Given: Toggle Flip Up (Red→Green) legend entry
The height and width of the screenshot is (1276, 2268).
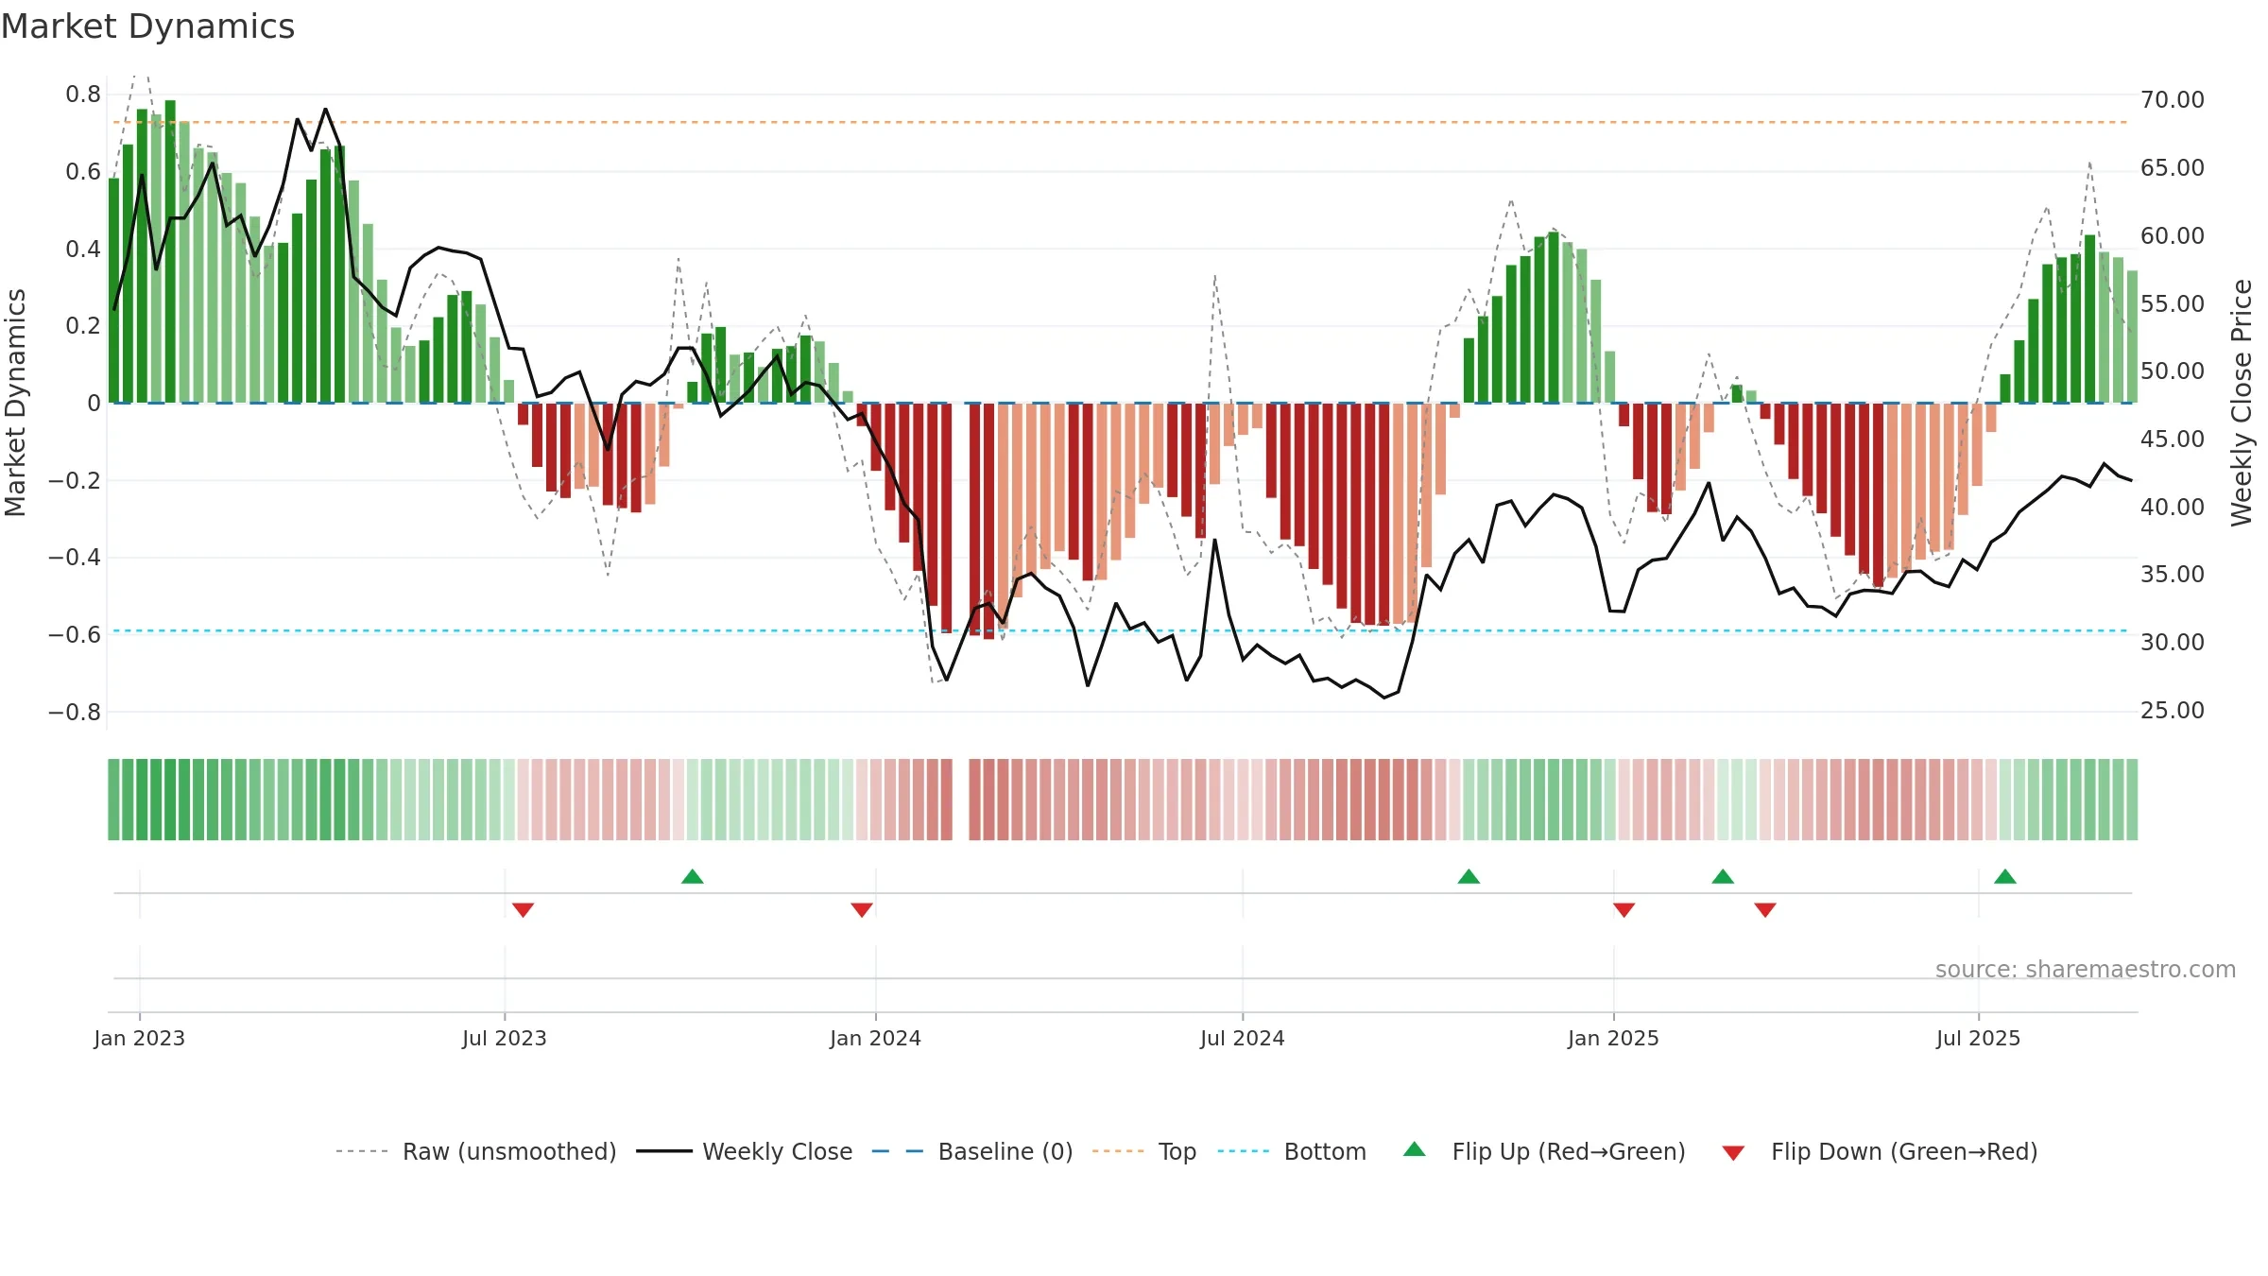Looking at the screenshot, I should pyautogui.click(x=1544, y=1151).
